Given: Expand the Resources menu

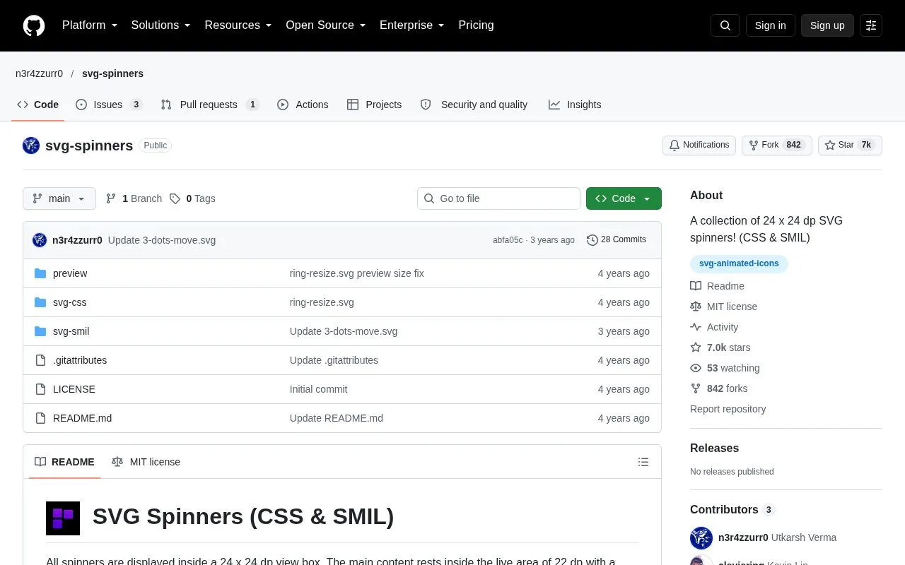Looking at the screenshot, I should pos(238,25).
